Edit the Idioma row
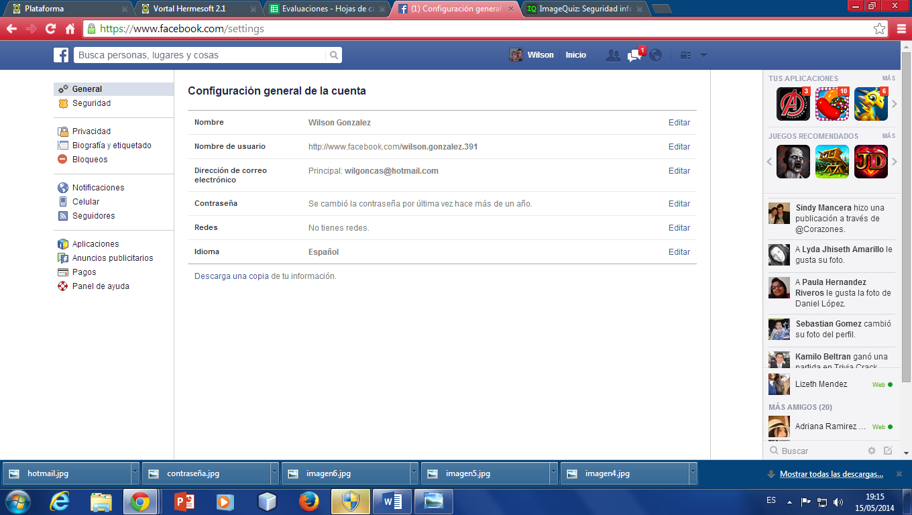The width and height of the screenshot is (912, 515). [x=679, y=252]
